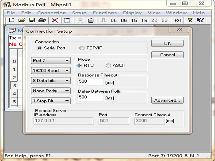Screen dimensions: 215x161
Task: Maximize the Modbus Poll main window
Action: point(185,3)
